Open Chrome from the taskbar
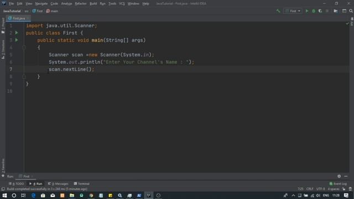 (91, 195)
